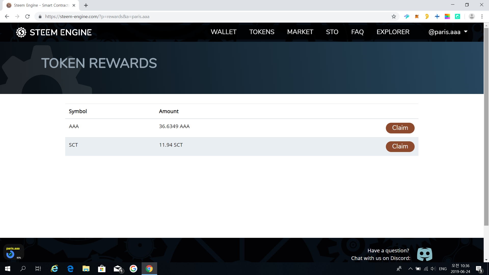Viewport: 489px width, 275px height.
Task: Claim the AAA token reward
Action: click(400, 128)
